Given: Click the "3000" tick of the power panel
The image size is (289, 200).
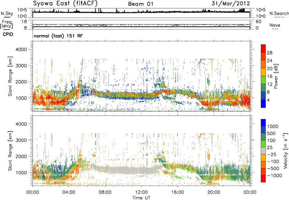Looking at the screenshot, I should [x=22, y=66].
